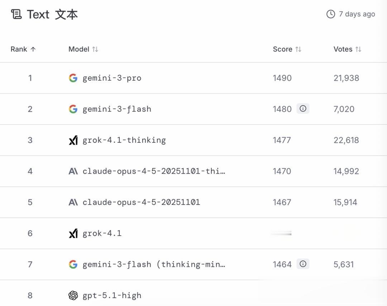Click the info icon next to score 1464
The width and height of the screenshot is (387, 306).
pyautogui.click(x=303, y=264)
